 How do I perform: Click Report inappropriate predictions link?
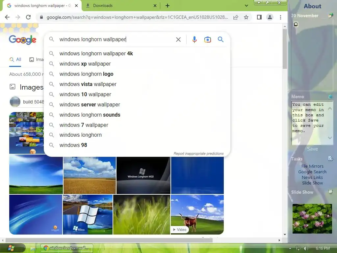[x=198, y=154]
